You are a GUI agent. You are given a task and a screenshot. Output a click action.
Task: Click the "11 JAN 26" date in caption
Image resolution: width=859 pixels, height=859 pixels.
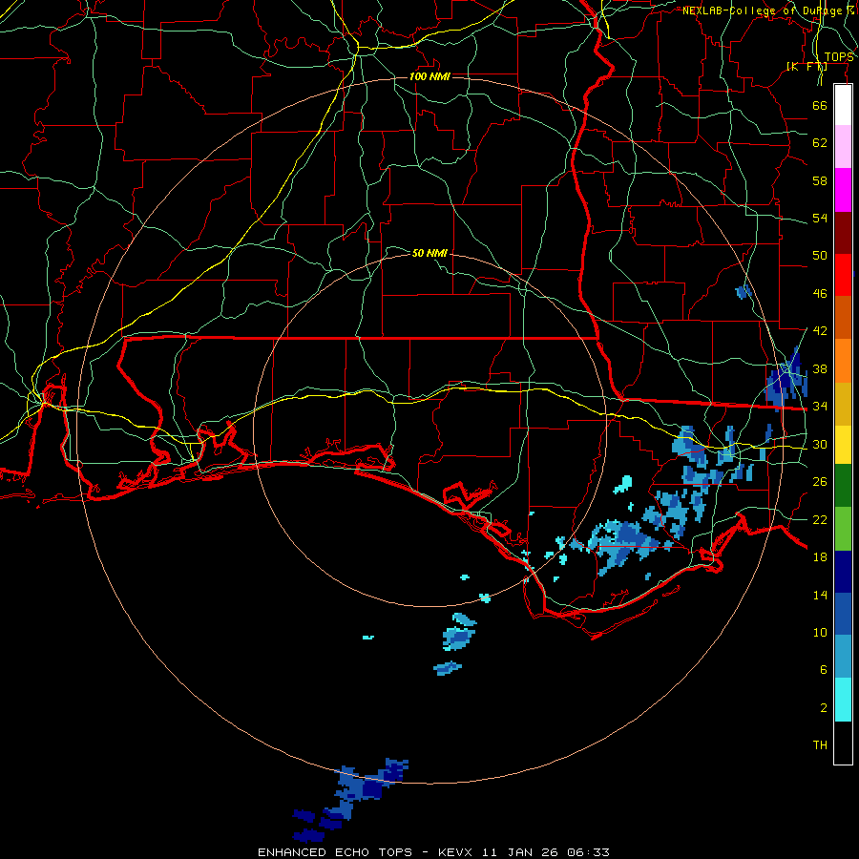(x=522, y=852)
